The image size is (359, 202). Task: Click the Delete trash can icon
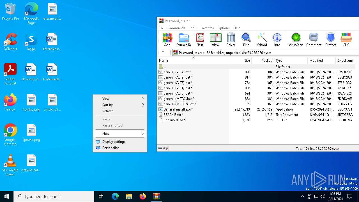point(231,40)
